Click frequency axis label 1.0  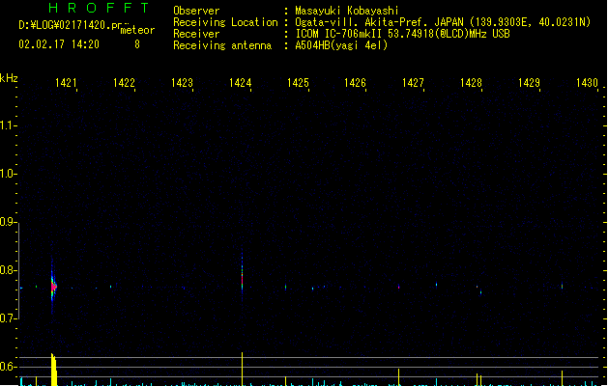click(x=8, y=174)
